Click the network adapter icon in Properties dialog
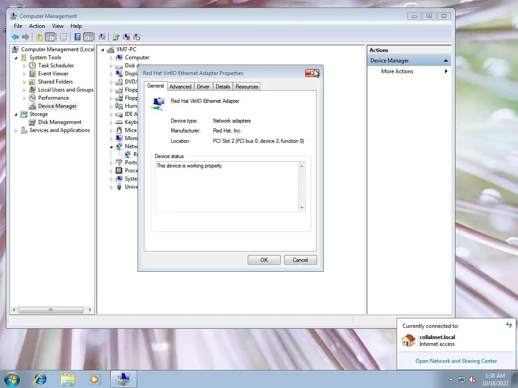This screenshot has width=518, height=388. [x=158, y=103]
